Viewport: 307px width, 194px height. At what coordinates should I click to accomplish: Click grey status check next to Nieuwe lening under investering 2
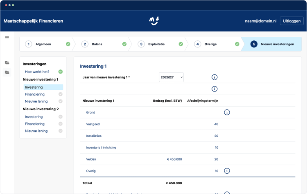[x=61, y=131]
